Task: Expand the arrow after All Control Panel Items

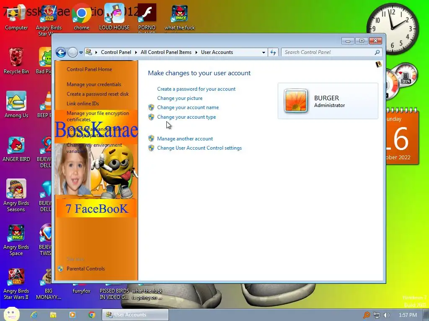Action: tap(196, 52)
